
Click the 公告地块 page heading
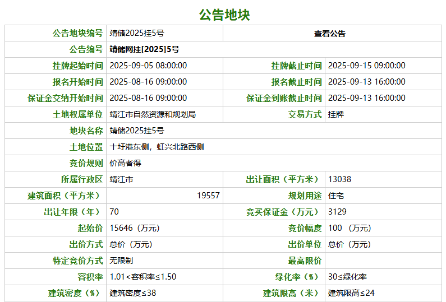pos(224,15)
